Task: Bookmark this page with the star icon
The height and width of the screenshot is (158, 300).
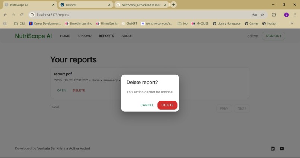Action: coord(262,15)
